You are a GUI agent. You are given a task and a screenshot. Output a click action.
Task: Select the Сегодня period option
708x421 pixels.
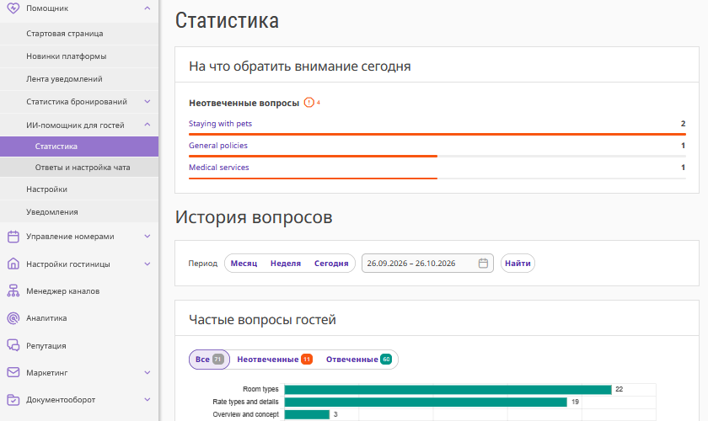click(331, 263)
